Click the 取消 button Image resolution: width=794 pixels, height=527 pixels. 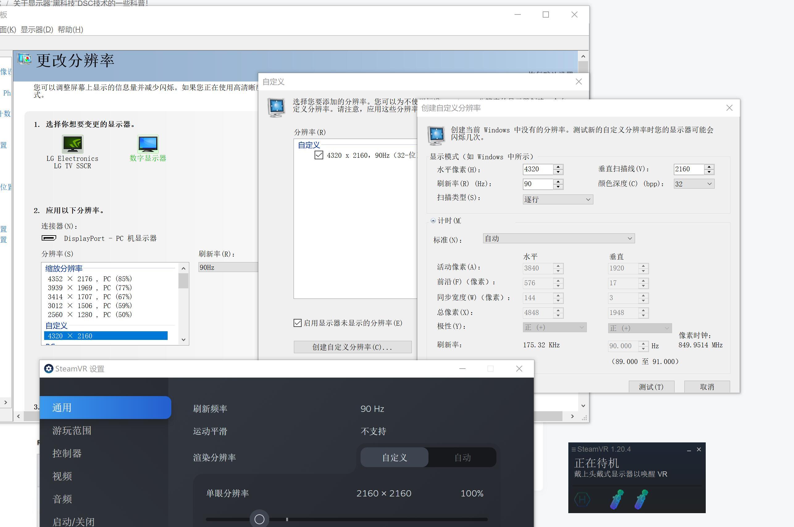click(707, 387)
